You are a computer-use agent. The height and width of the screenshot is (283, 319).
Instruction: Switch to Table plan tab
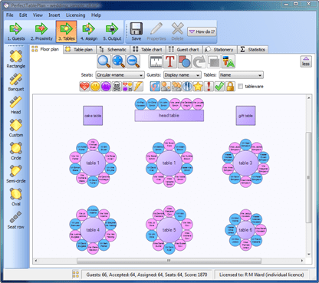pyautogui.click(x=80, y=49)
